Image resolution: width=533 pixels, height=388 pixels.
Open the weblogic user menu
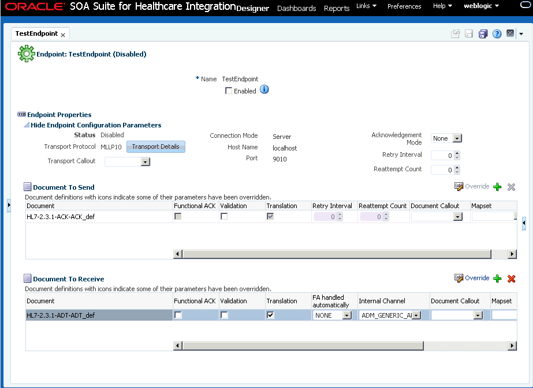[x=482, y=6]
